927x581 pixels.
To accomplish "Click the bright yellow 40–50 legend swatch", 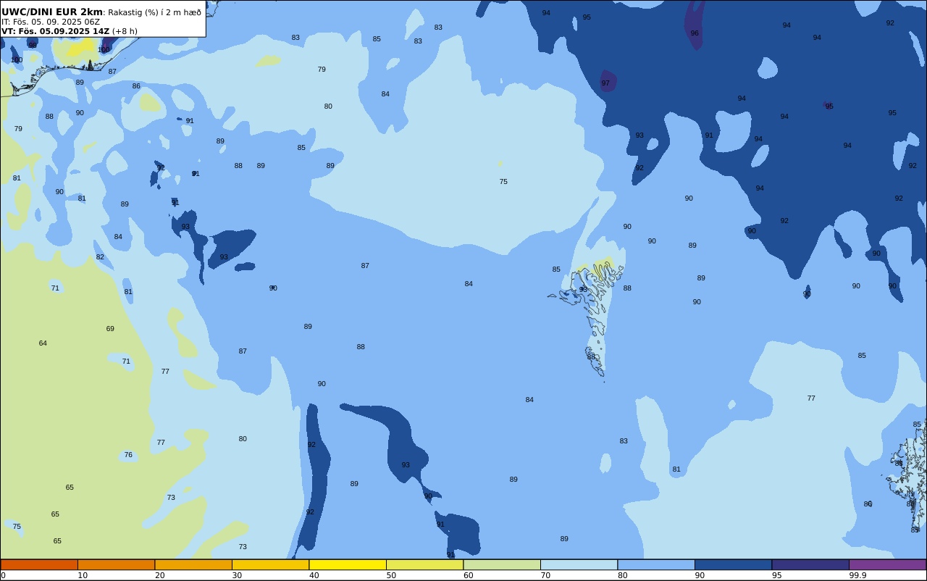I will click(x=348, y=564).
